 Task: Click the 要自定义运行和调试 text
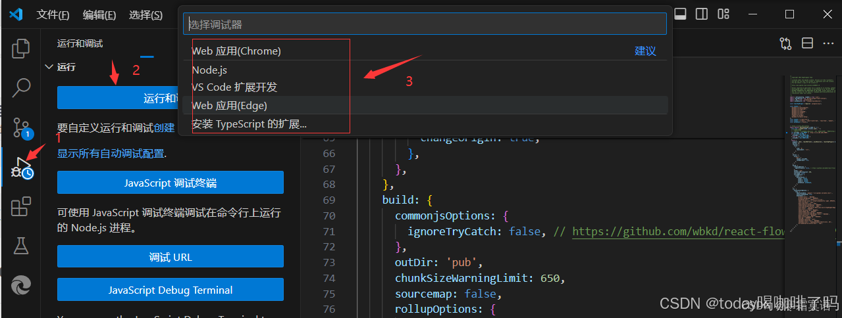[105, 128]
